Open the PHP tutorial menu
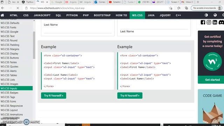The image size is (224, 126). point(86,15)
